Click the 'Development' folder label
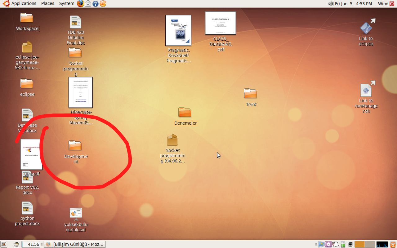The image size is (397, 248). pyautogui.click(x=76, y=159)
